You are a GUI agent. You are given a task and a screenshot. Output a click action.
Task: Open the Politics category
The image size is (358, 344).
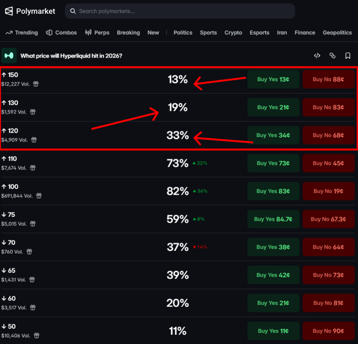[183, 33]
